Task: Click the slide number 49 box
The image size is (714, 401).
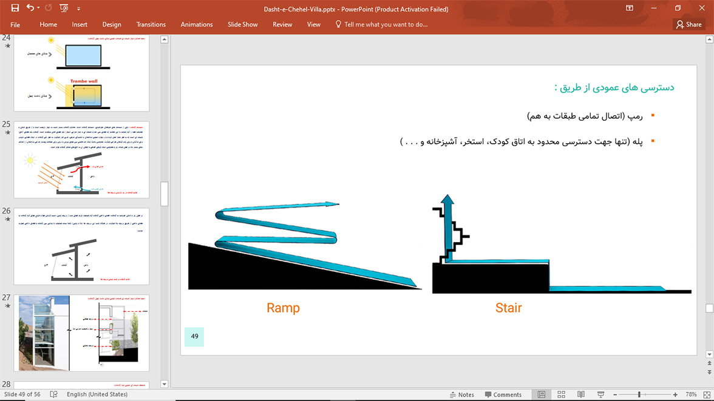Action: pyautogui.click(x=194, y=336)
